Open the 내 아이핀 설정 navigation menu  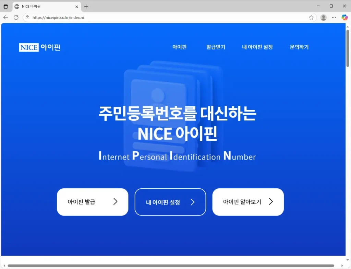(257, 47)
